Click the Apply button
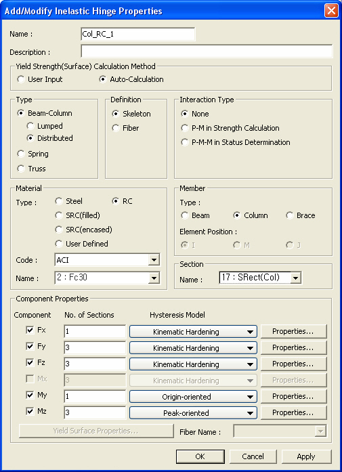 (306, 456)
